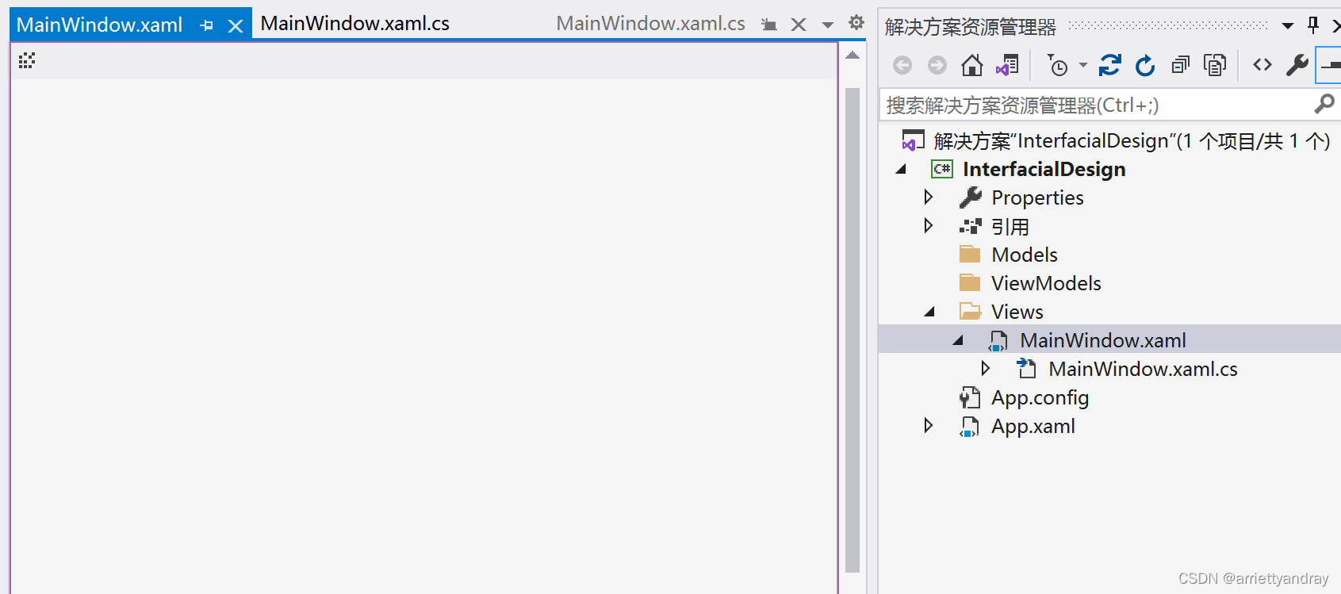
Task: Select the App.xaml file
Action: point(1033,426)
